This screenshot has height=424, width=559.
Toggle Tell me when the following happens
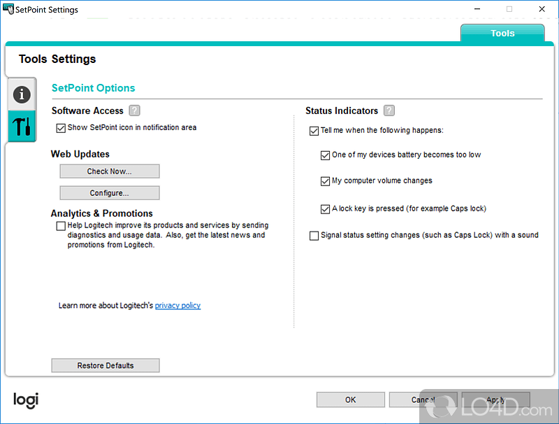(x=314, y=131)
